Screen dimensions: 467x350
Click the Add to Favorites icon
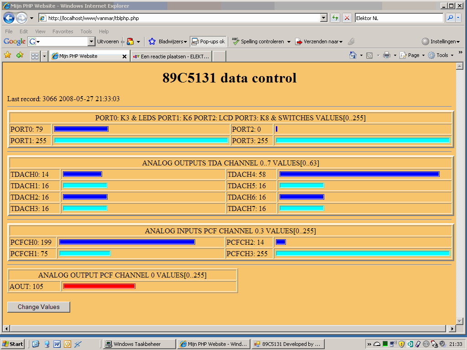[20, 55]
